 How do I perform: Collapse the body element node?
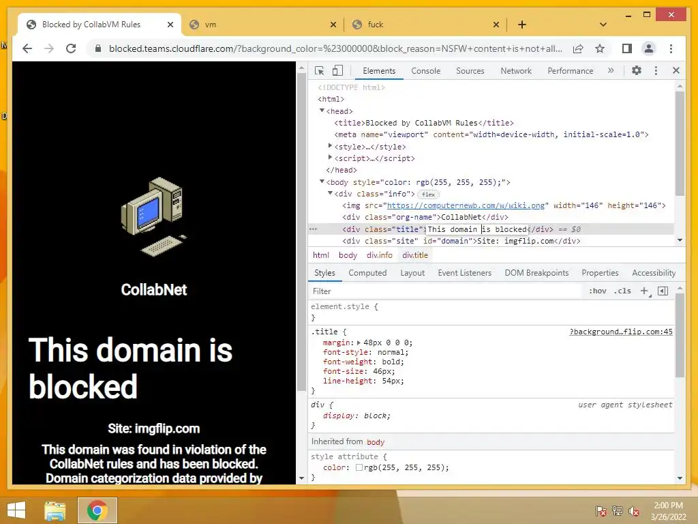click(322, 181)
